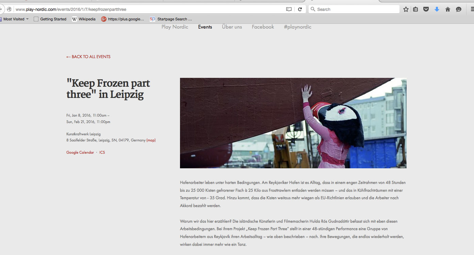474x255 pixels.
Task: Open the Facebook nav link
Action: [263, 27]
